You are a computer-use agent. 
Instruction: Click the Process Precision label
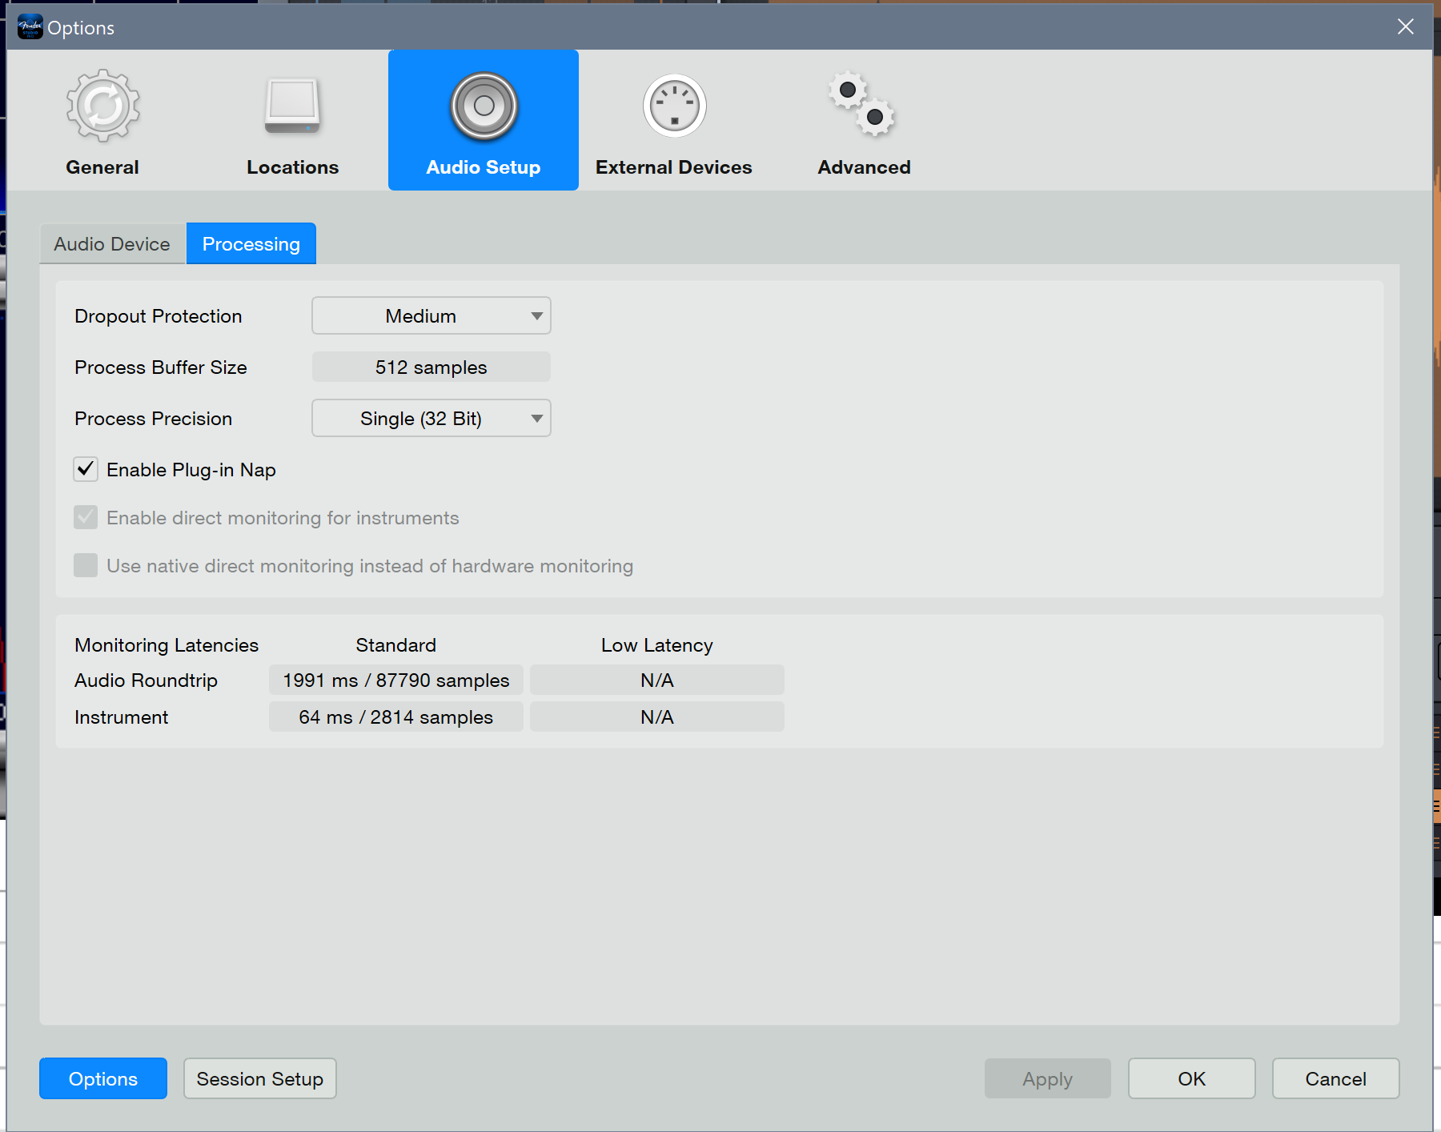(154, 419)
